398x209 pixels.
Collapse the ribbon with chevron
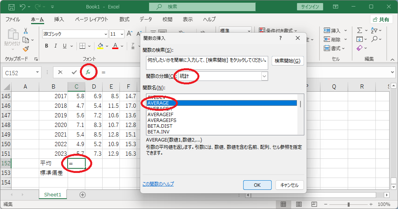(392, 59)
